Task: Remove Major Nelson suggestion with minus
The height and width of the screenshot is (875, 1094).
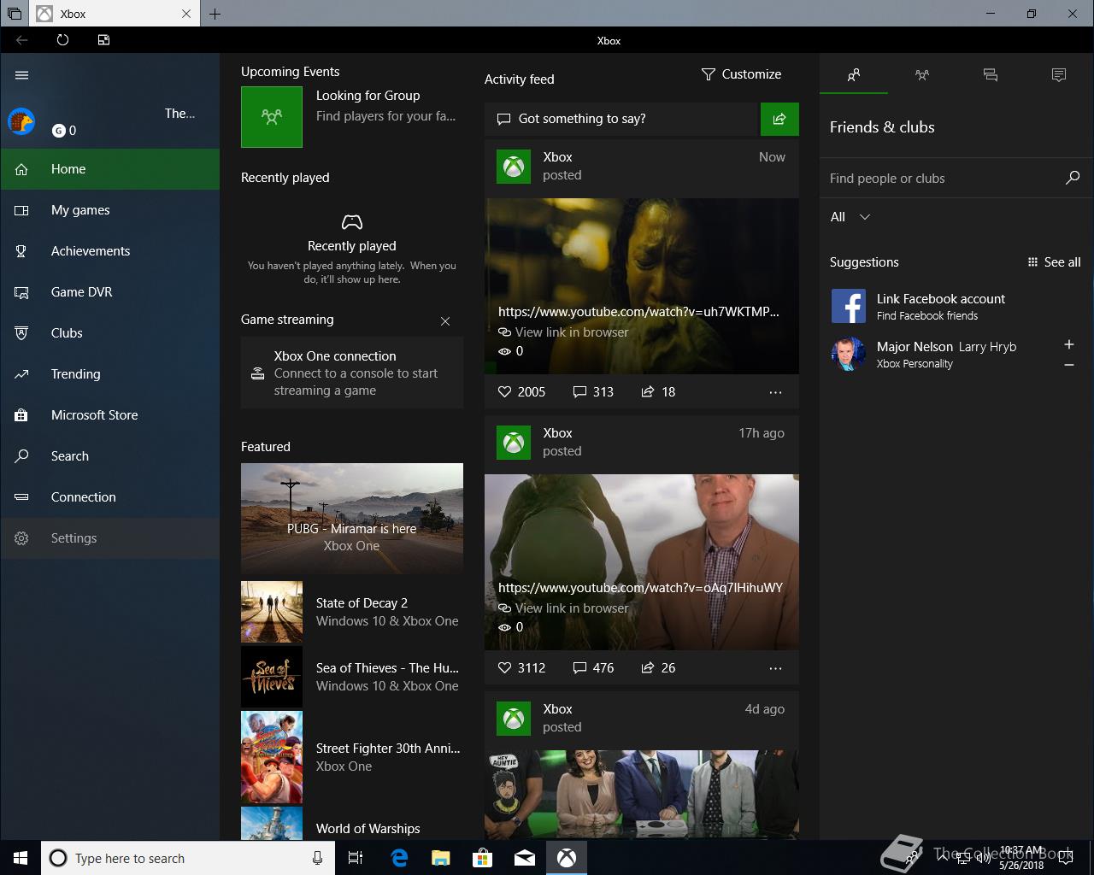Action: pyautogui.click(x=1069, y=365)
